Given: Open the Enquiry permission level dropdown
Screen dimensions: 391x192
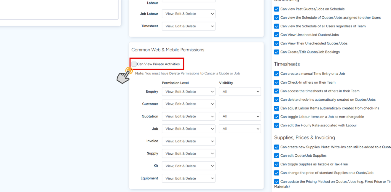Looking at the screenshot, I should point(189,92).
